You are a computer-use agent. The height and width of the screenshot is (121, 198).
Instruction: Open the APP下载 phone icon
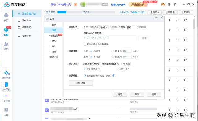(6, 84)
